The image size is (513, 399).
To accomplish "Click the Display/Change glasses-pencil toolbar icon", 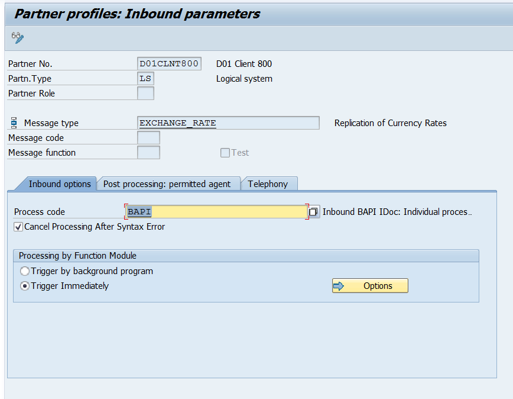I will click(17, 37).
